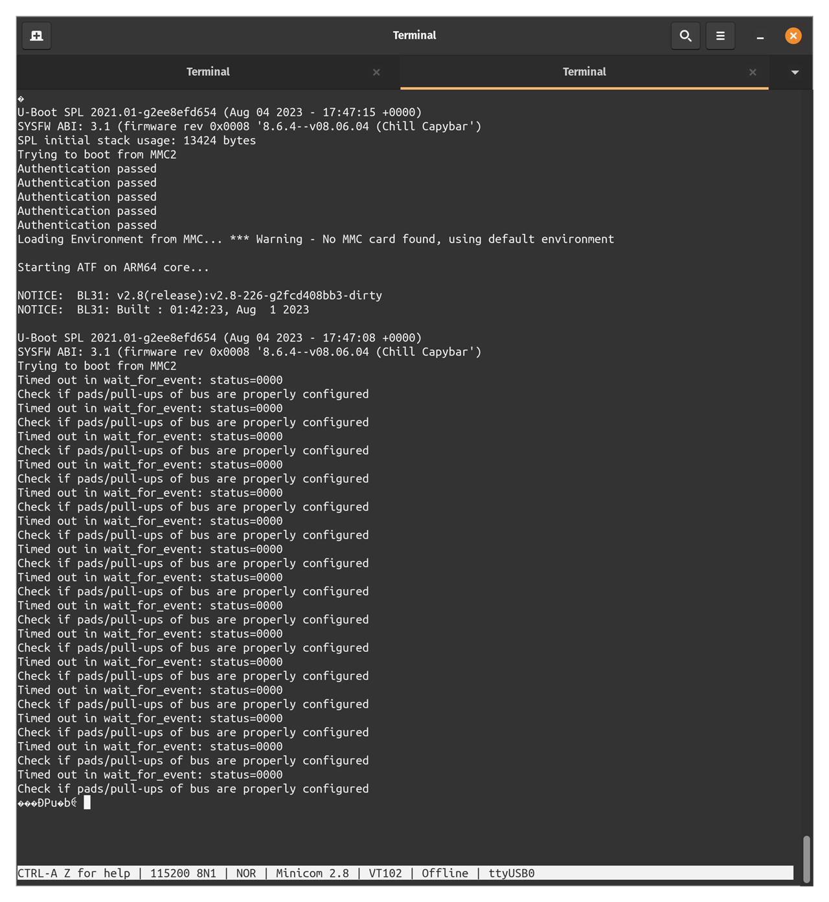Click the U-Boot SPL line timestamped 17:47:15
This screenshot has height=902, width=829.
[x=220, y=112]
